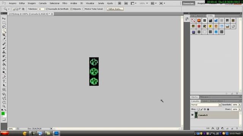The height and width of the screenshot is (136, 243).
Task: Toggle Suavização de Serrilhado checkbox
Action: [x=47, y=9]
